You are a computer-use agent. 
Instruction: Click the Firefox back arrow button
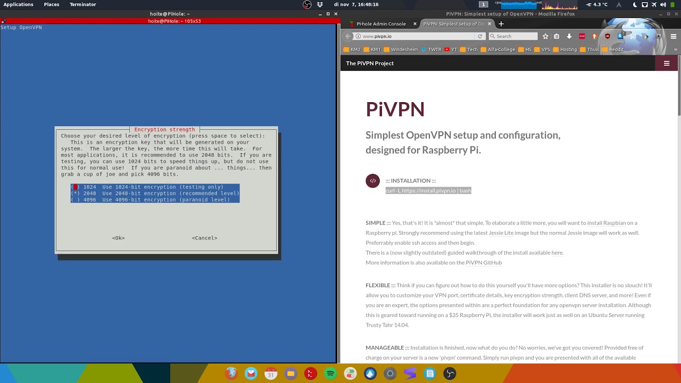point(348,36)
